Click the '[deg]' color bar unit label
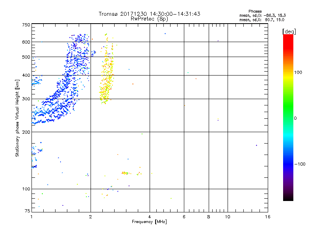 [289, 31]
